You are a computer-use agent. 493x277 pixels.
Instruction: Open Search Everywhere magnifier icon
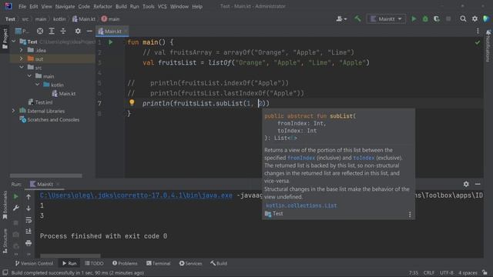point(463,18)
